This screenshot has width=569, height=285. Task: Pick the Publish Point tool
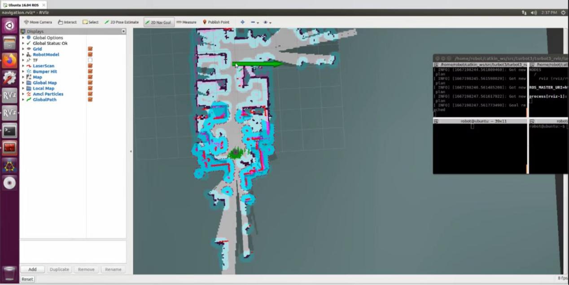[216, 22]
